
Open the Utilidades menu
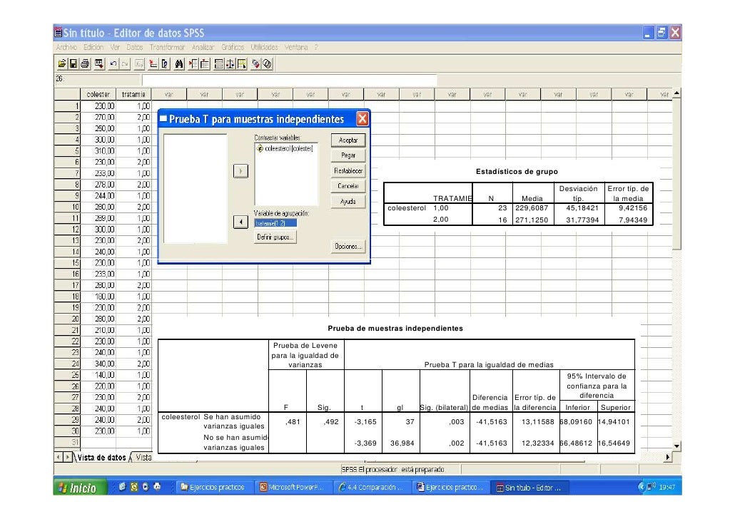(264, 47)
